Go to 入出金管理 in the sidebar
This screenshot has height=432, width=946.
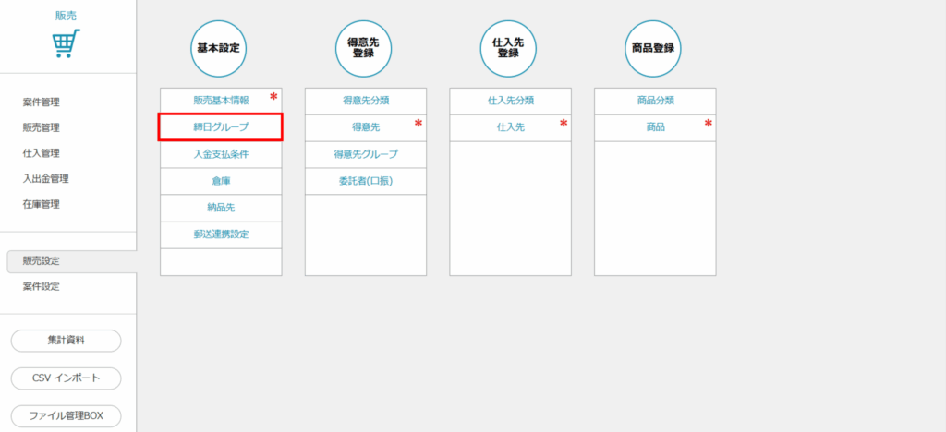pos(46,178)
